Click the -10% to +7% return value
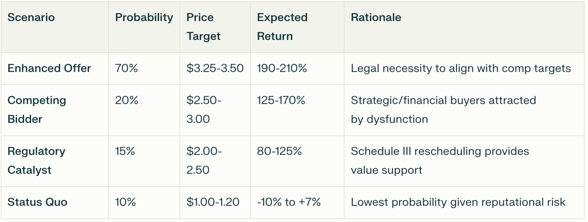588x222 pixels. [x=289, y=202]
